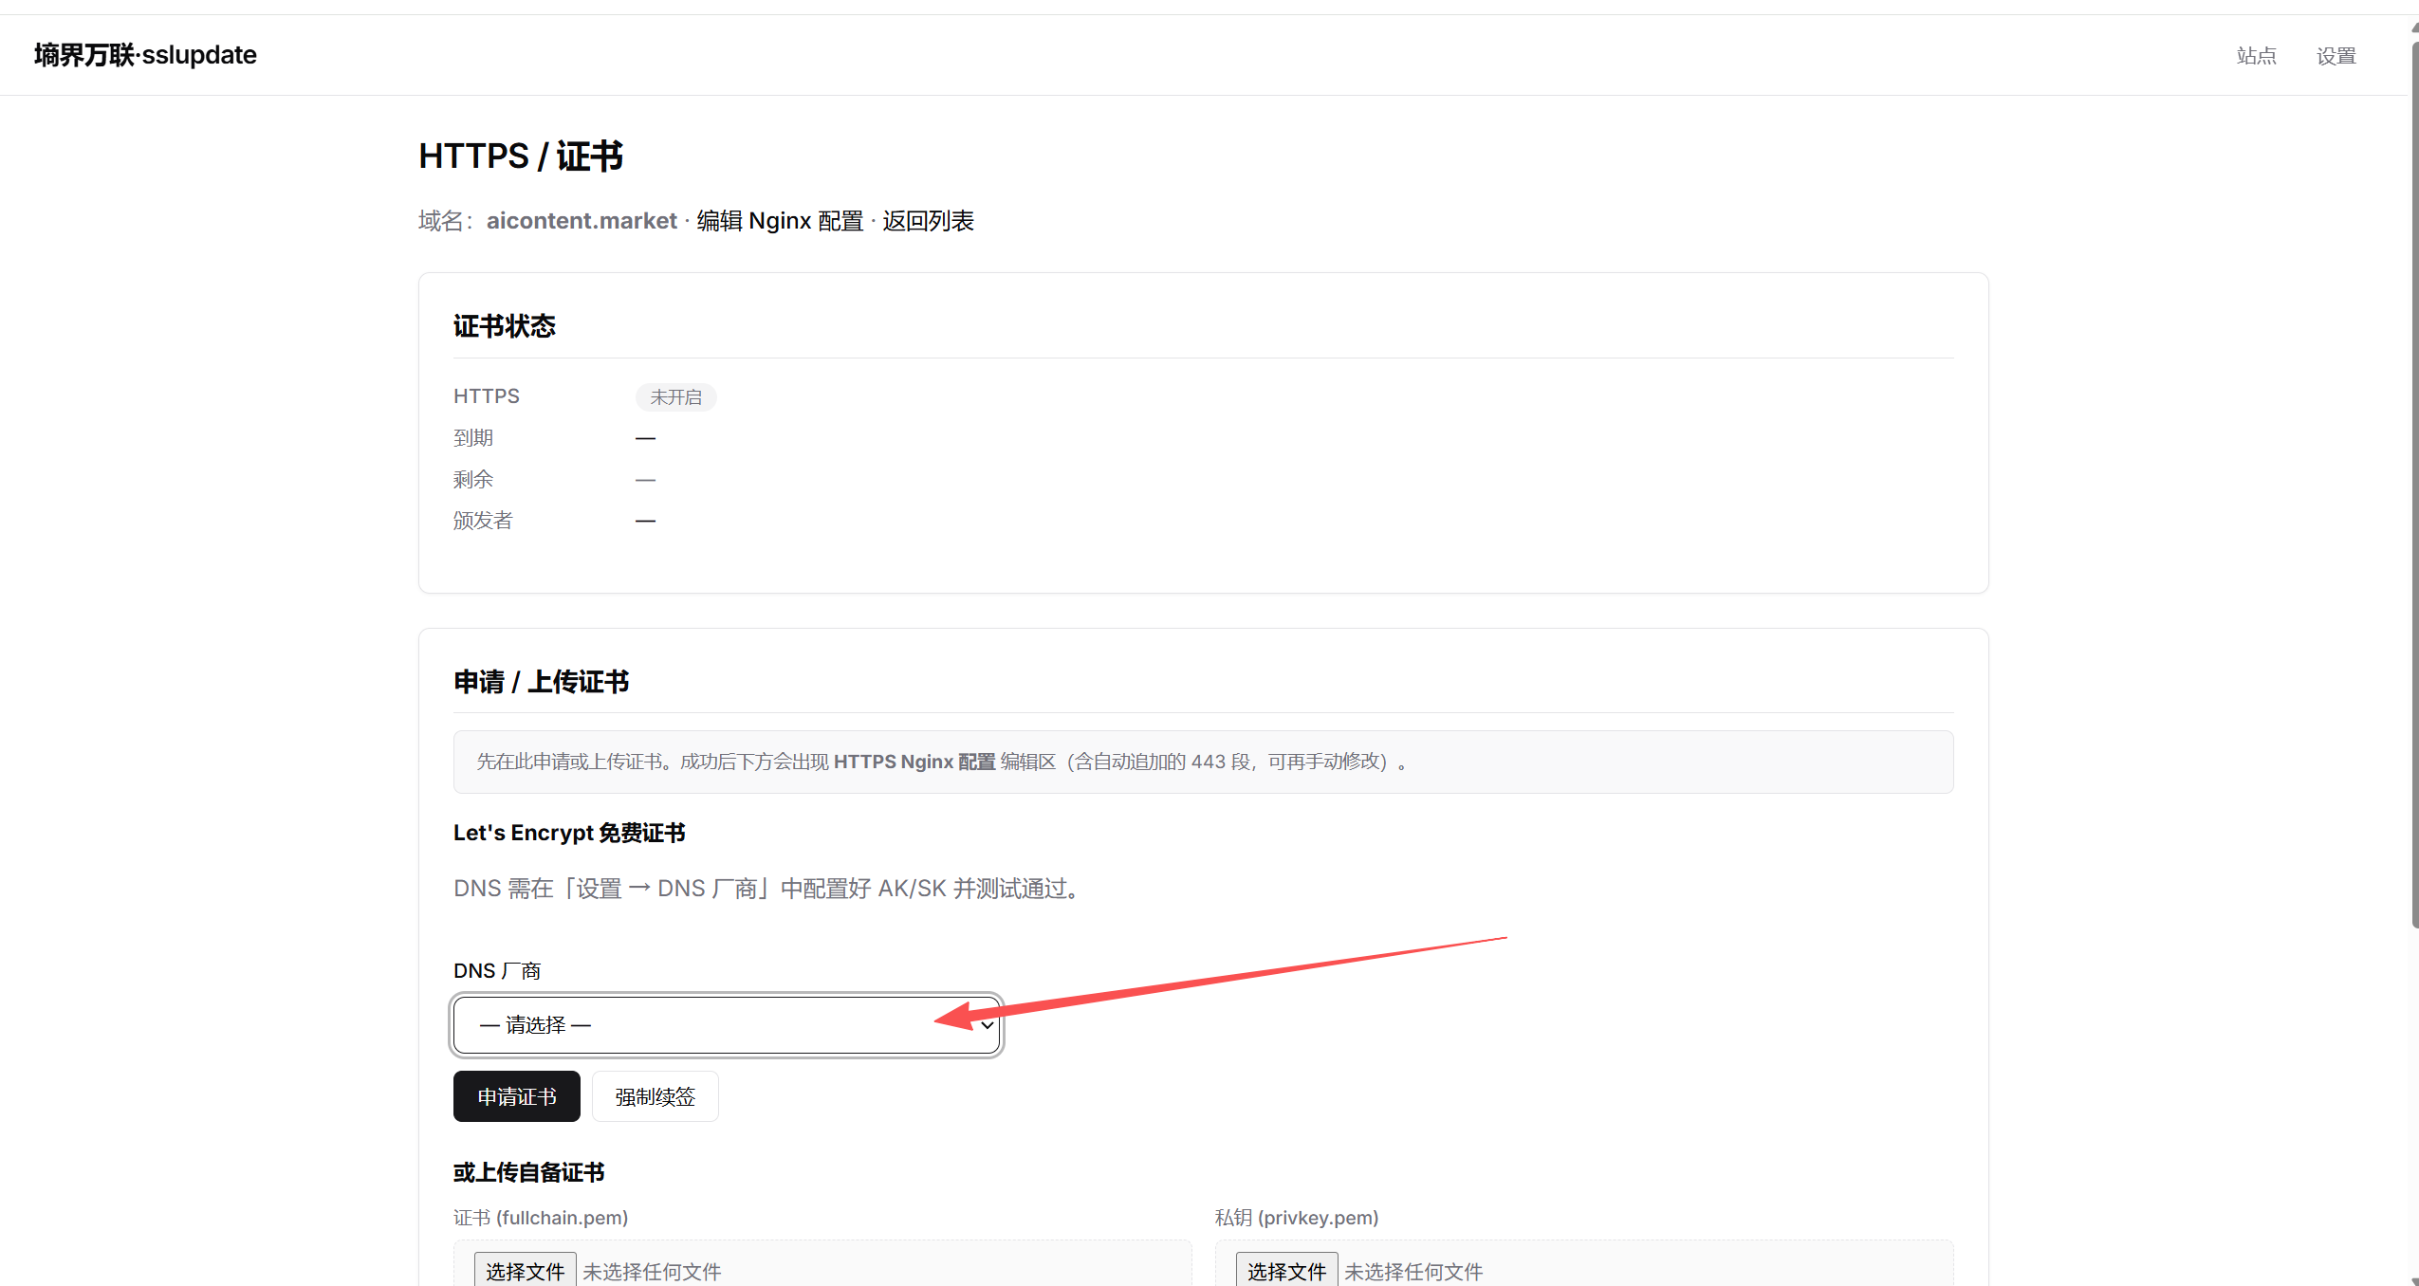Open the 塙界万联·sslupdate home logo
2419x1286 pixels.
click(x=145, y=55)
